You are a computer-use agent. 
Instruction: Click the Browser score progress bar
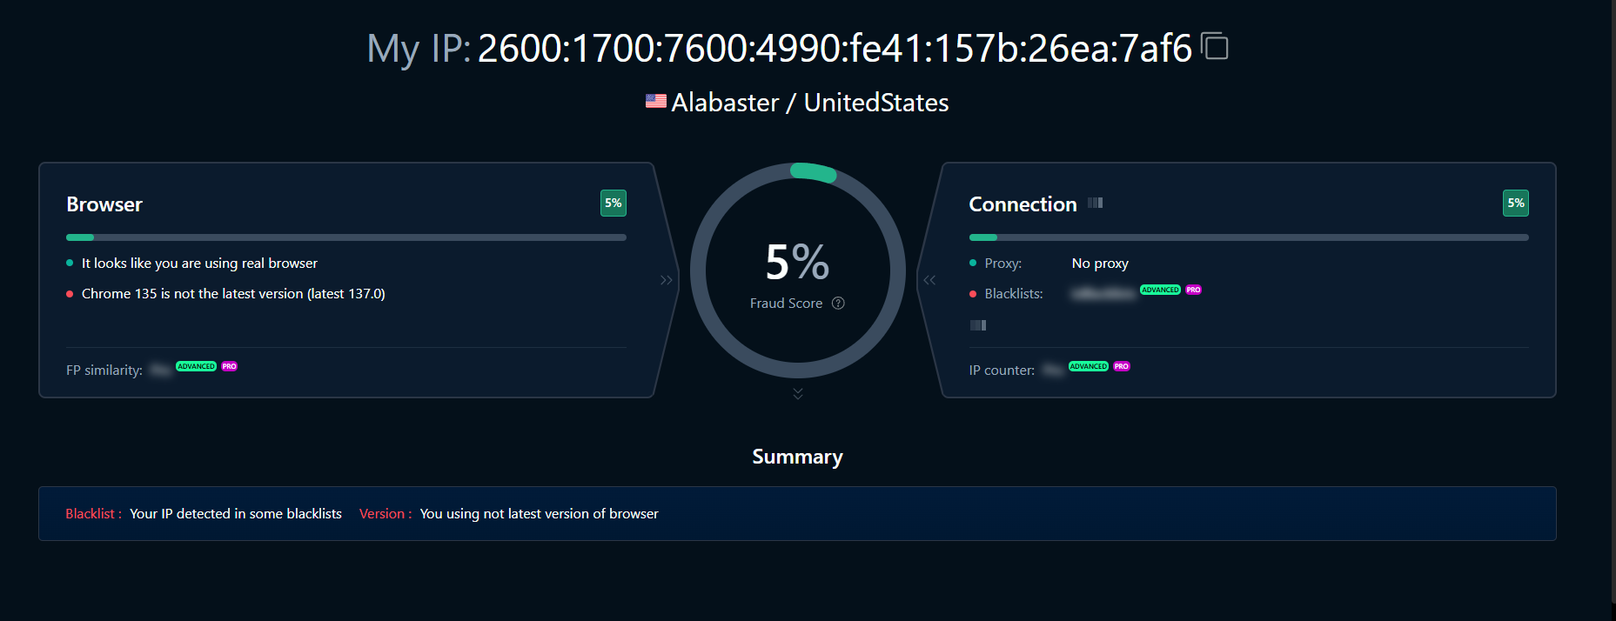tap(346, 237)
